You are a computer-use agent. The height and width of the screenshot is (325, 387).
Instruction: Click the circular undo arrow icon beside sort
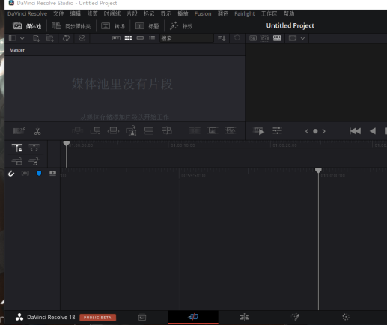[x=237, y=38]
